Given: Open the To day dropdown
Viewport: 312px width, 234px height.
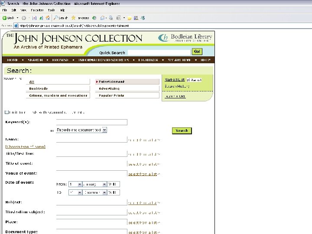Looking at the screenshot, I should [75, 192].
